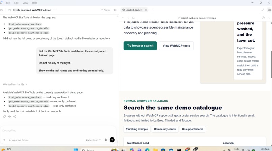Toggle the side panel layout icon
272x151 pixels.
pyautogui.click(x=269, y=10)
